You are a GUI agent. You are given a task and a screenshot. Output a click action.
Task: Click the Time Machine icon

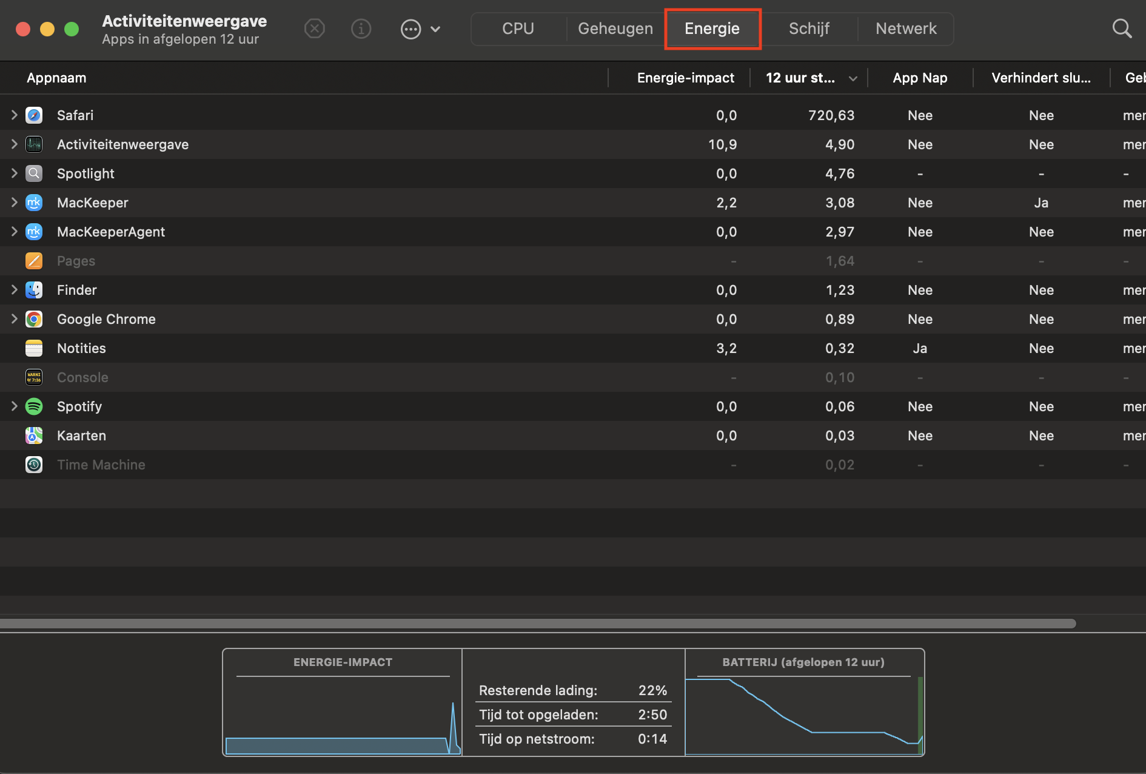[x=34, y=465]
